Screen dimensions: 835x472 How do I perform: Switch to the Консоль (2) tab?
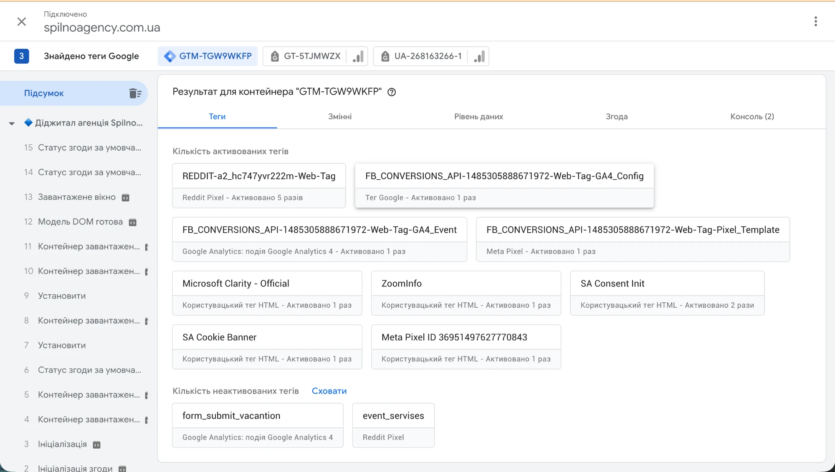[752, 117]
